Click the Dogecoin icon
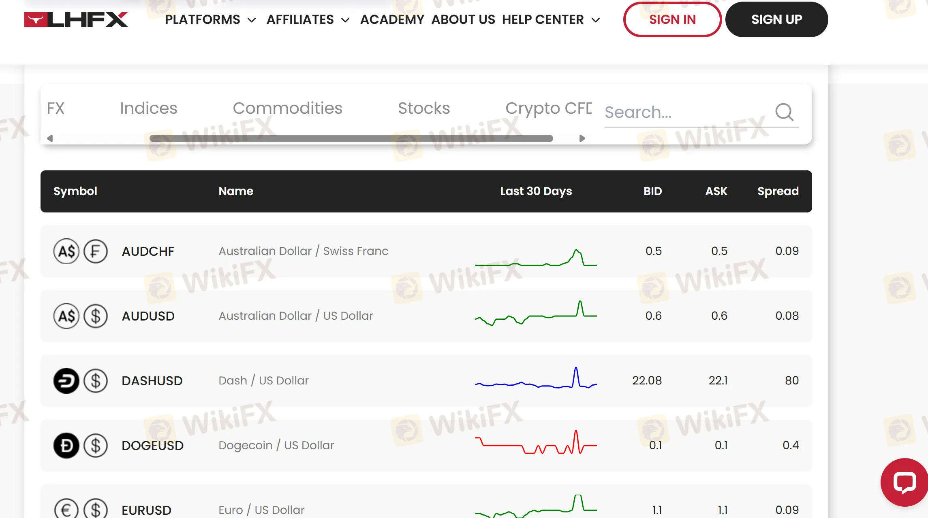Screen dimensions: 928x518 coord(66,446)
